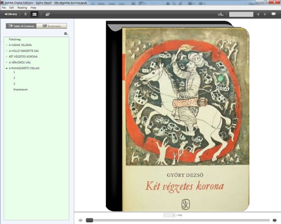Select the Fülszöveg chapter
The width and height of the screenshot is (281, 224).
tap(15, 39)
